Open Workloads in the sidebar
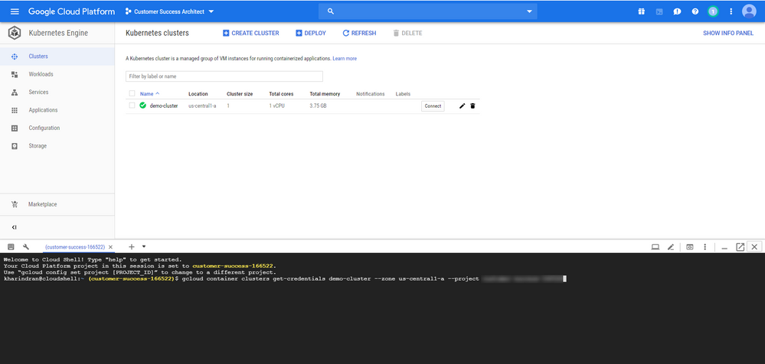The width and height of the screenshot is (765, 364). coord(41,74)
